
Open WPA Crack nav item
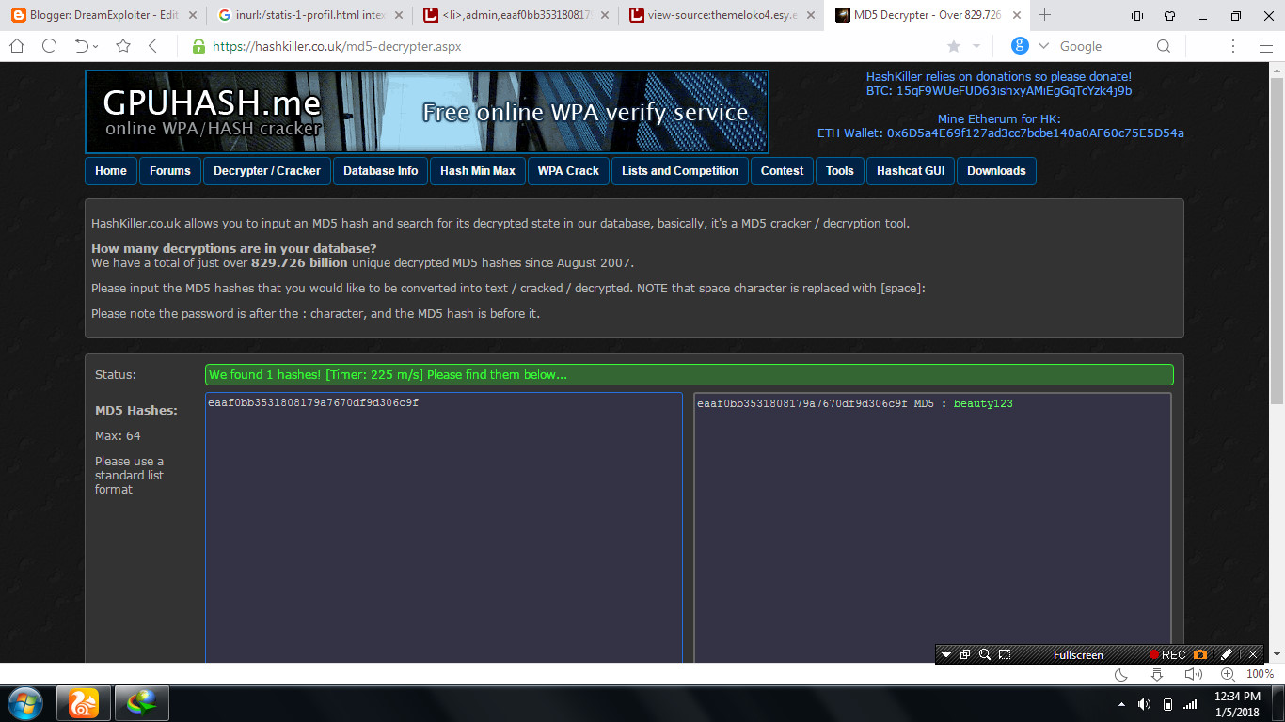click(568, 171)
